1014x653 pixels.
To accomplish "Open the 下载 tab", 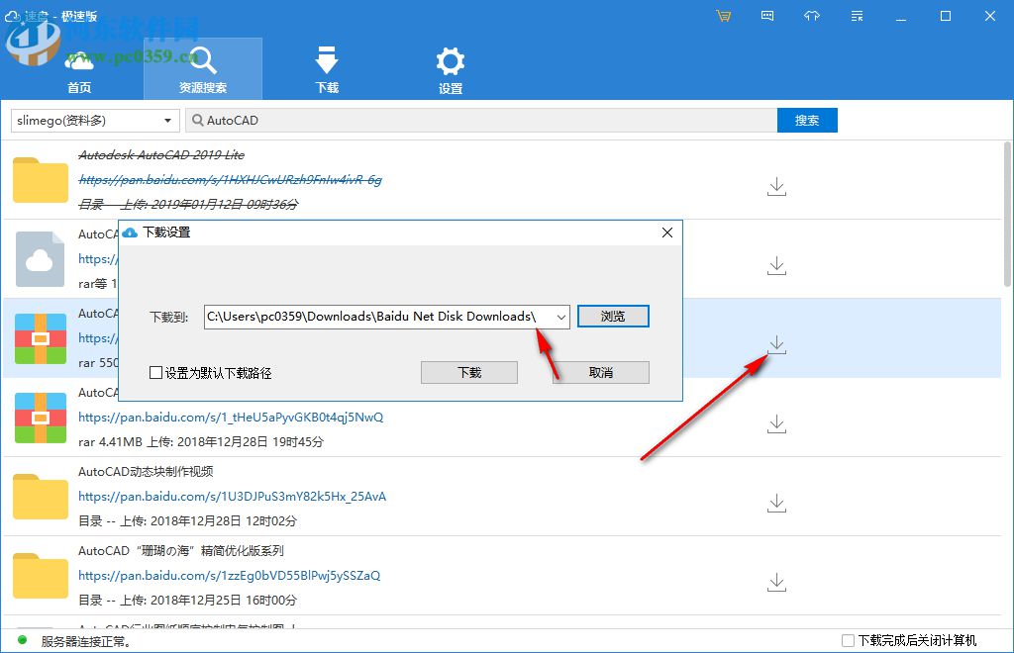I will tap(327, 69).
